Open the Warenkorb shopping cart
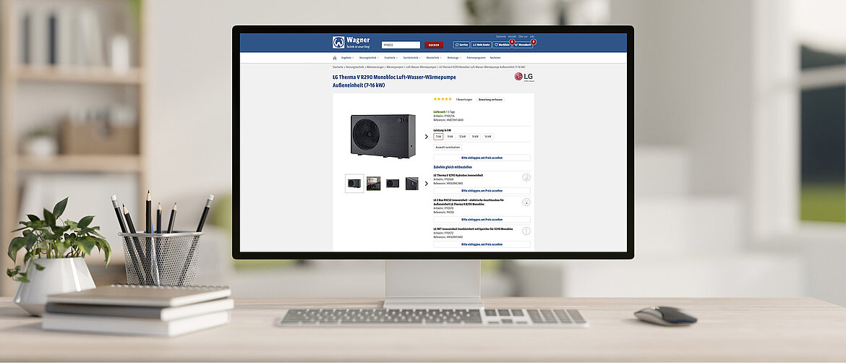This screenshot has width=846, height=363. point(523,45)
